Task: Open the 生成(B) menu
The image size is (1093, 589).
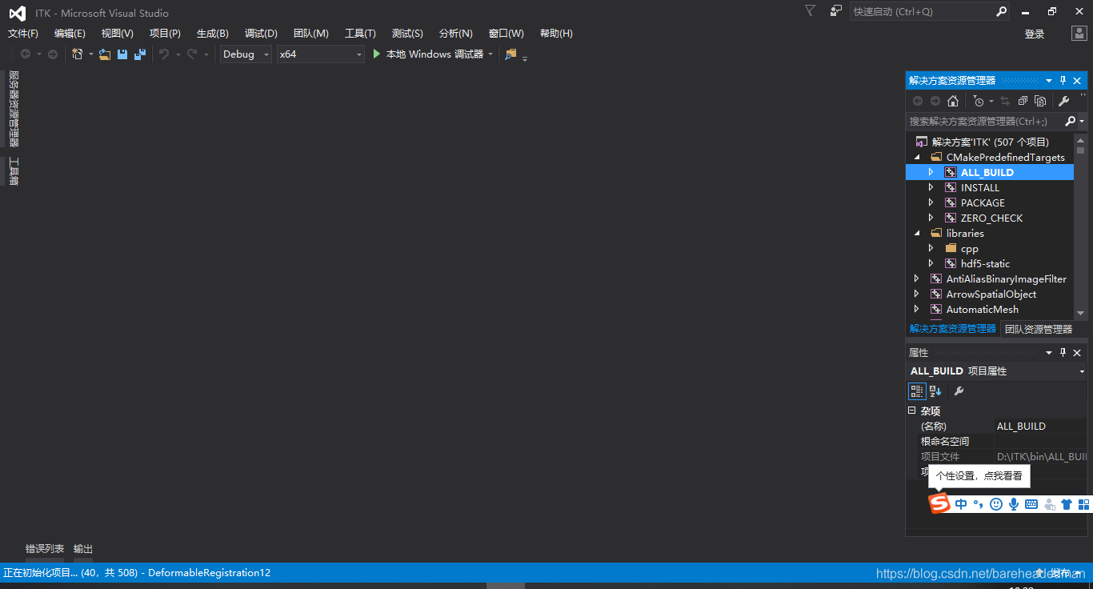Action: point(213,34)
